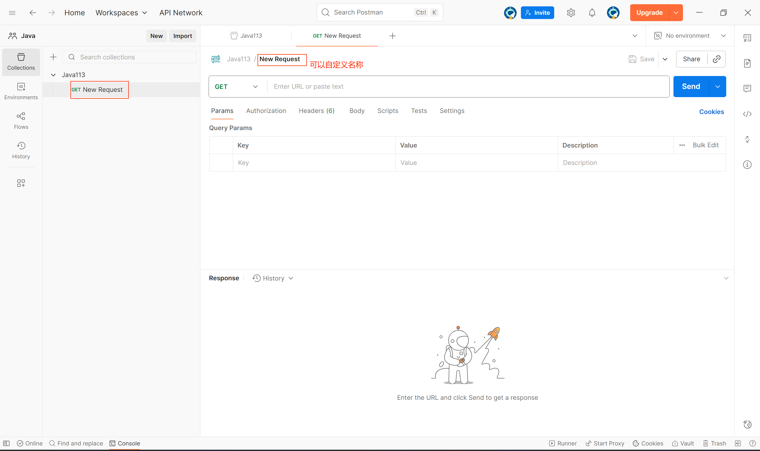Click the settings gear icon in header
760x451 pixels.
point(571,13)
